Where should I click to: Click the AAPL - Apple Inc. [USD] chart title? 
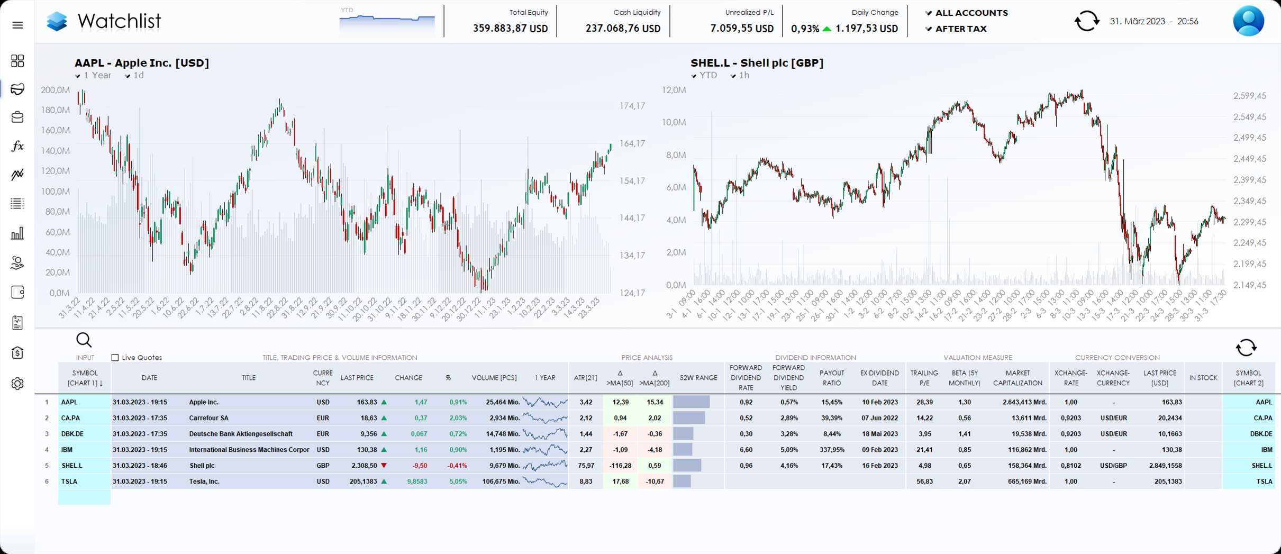pos(142,62)
